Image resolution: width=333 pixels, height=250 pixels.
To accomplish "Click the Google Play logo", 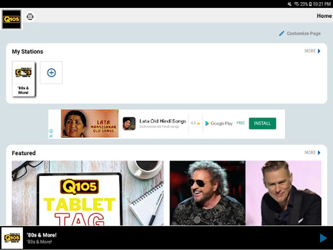I will 219,123.
